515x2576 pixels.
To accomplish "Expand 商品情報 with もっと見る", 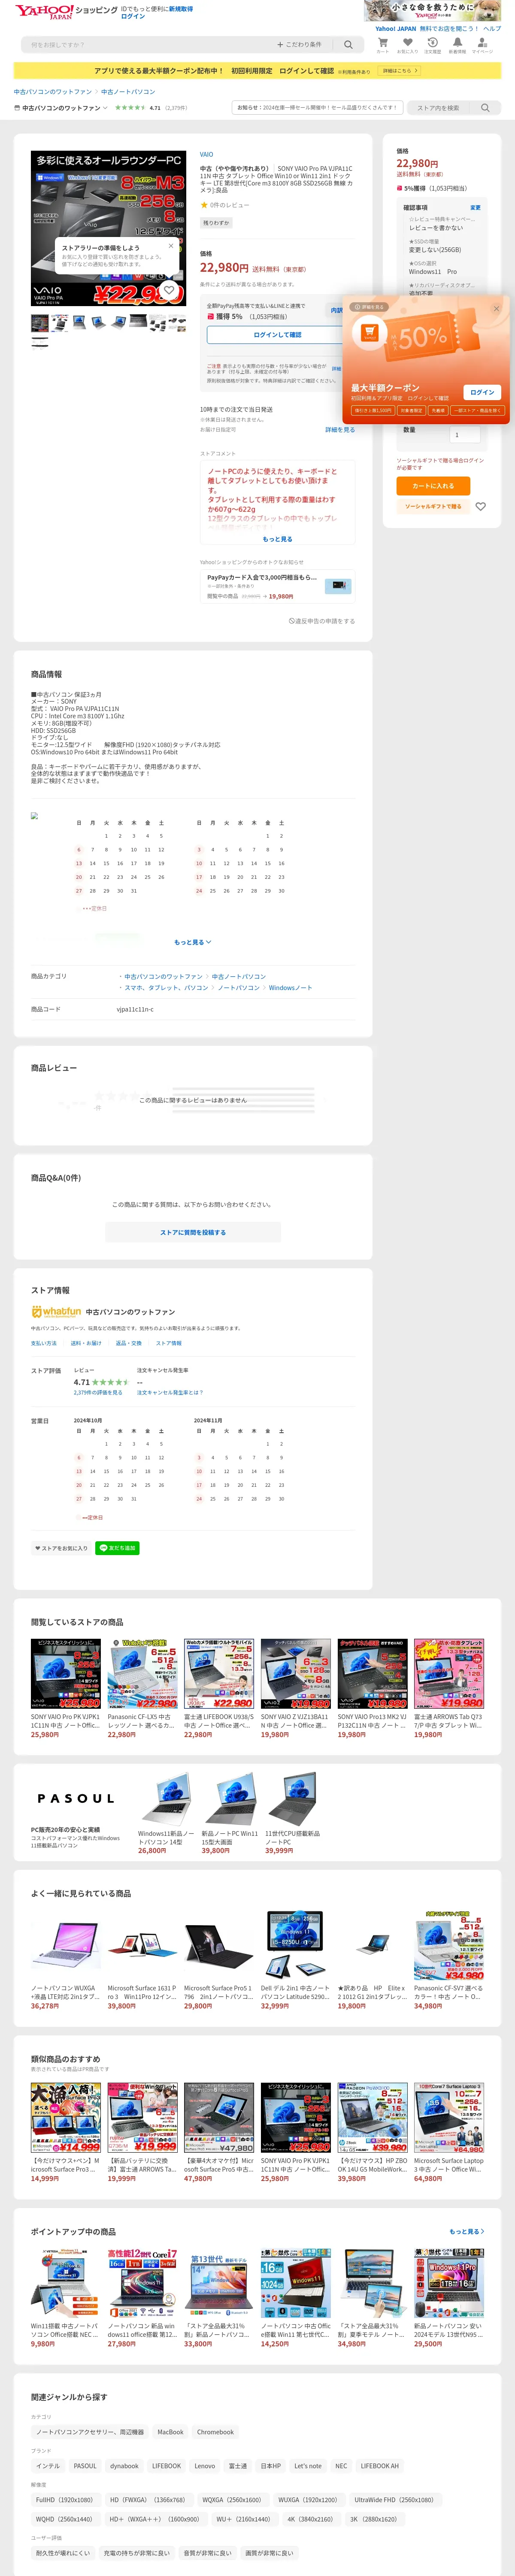I will point(193,942).
